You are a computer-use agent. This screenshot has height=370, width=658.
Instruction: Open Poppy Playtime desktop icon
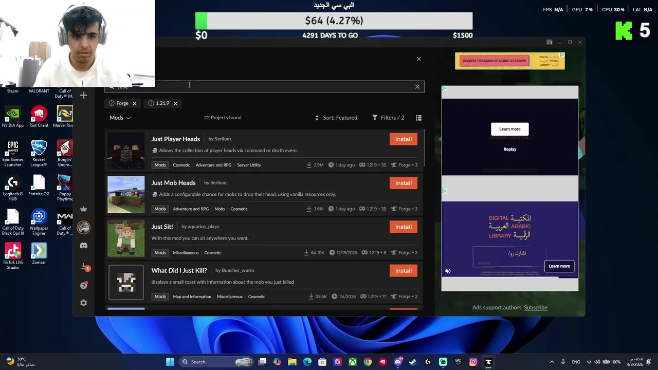tap(64, 188)
